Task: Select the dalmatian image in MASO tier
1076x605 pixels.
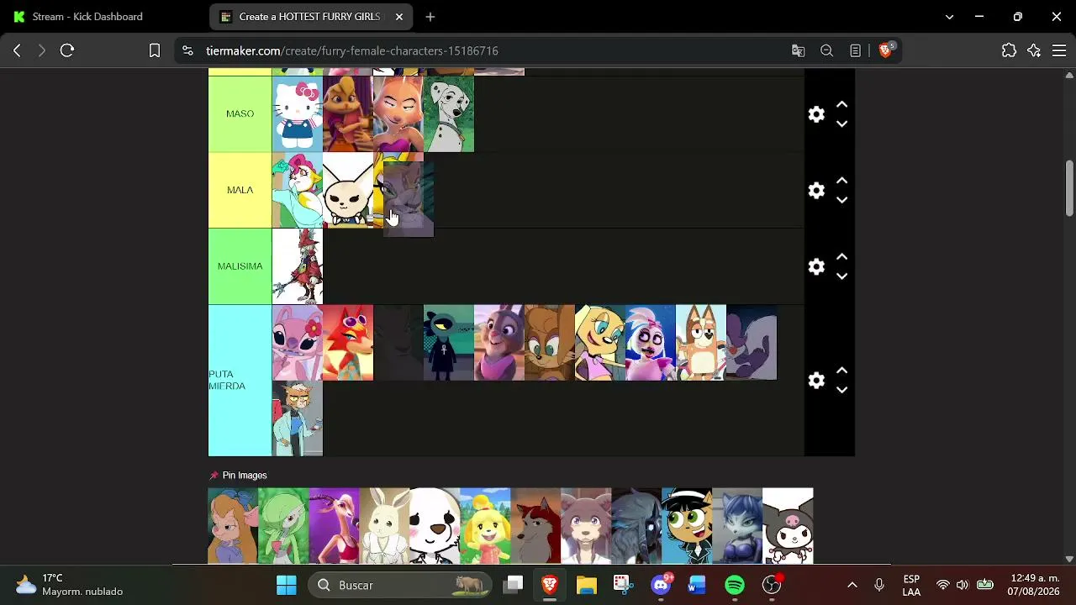Action: tap(449, 114)
